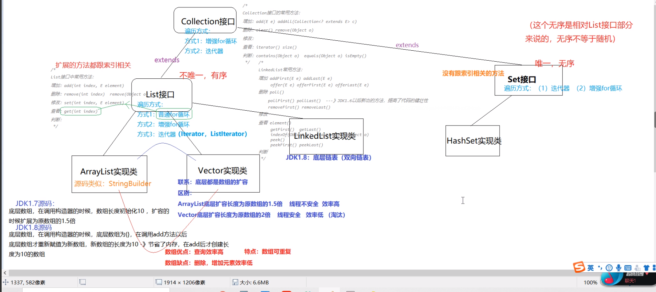Click the 1337, 582像素 coordinates readout
Screen dimensions: 656x292
point(28,282)
